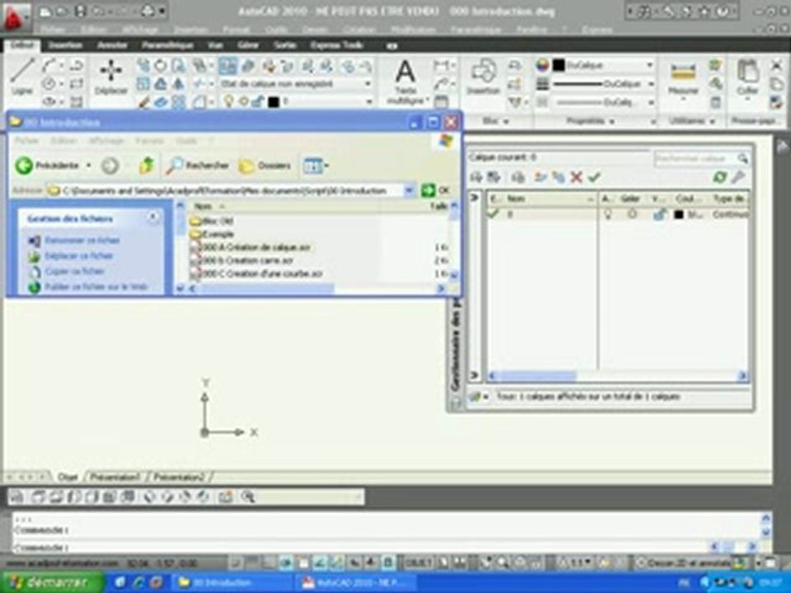Switch to the Paramétrique ribbon tab

(x=167, y=45)
